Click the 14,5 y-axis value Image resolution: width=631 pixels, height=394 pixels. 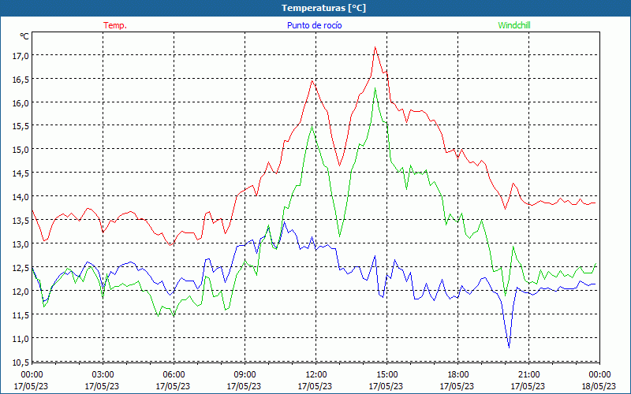[x=20, y=173]
